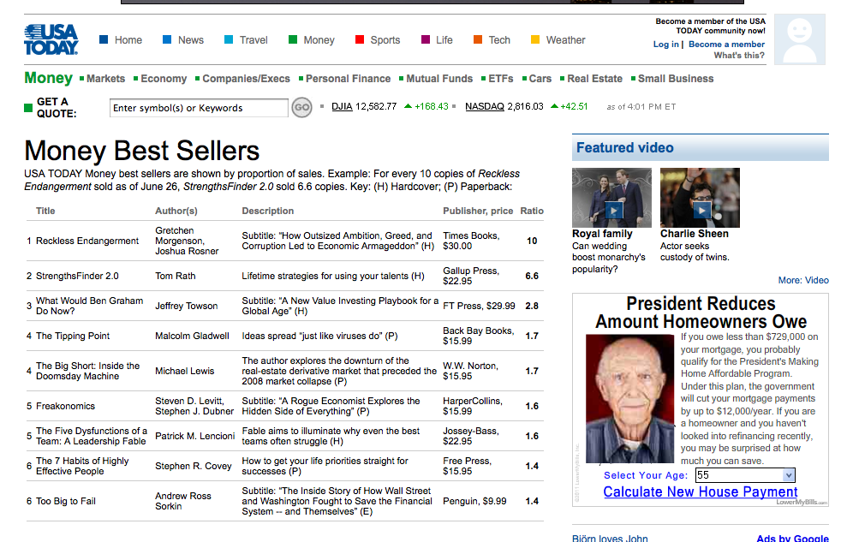This screenshot has height=542, width=847.
Task: Click the DJIA index link
Action: click(342, 106)
